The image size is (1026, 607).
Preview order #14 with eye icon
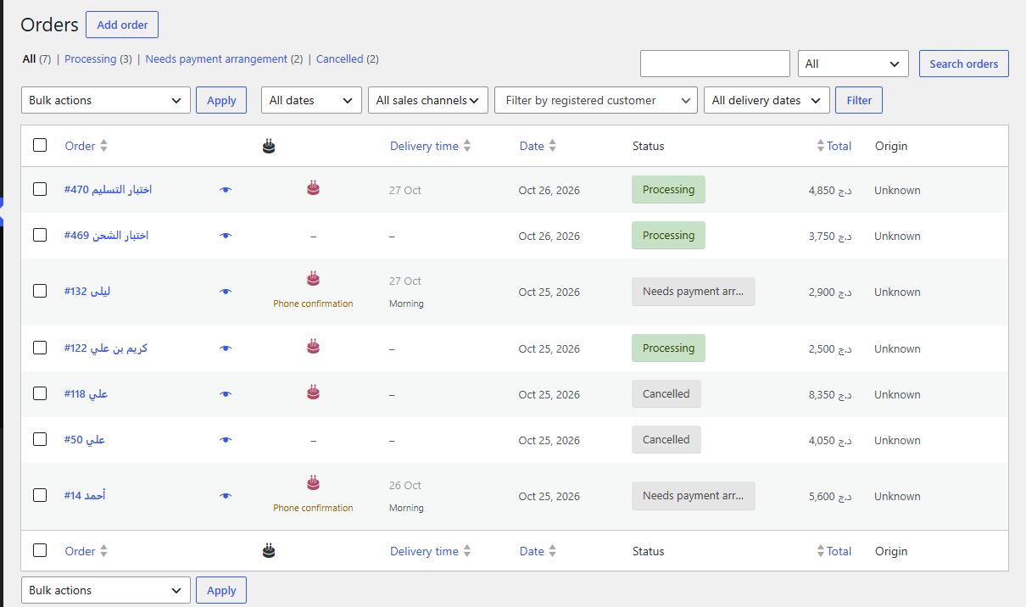[225, 496]
